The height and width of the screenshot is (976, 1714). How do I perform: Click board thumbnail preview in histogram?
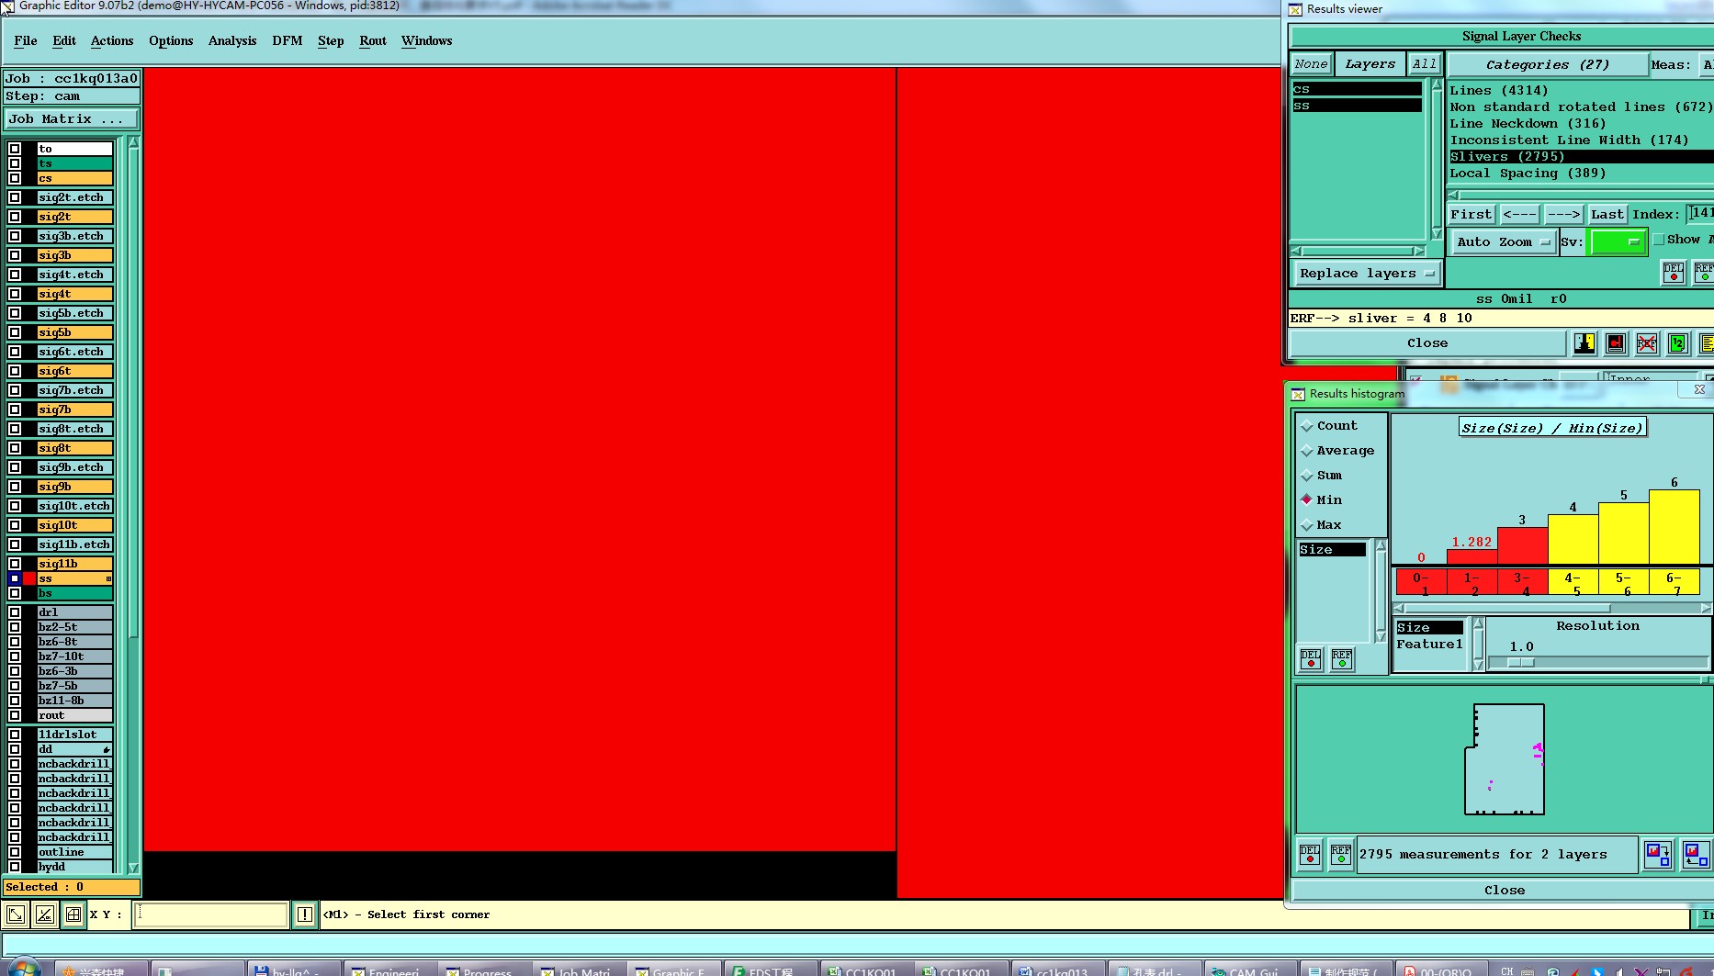pos(1505,759)
